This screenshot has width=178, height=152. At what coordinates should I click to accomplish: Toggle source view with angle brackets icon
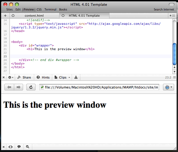(11, 147)
